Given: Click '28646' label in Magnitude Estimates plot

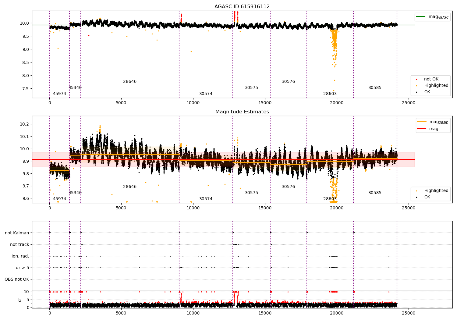Looking at the screenshot, I should [130, 187].
